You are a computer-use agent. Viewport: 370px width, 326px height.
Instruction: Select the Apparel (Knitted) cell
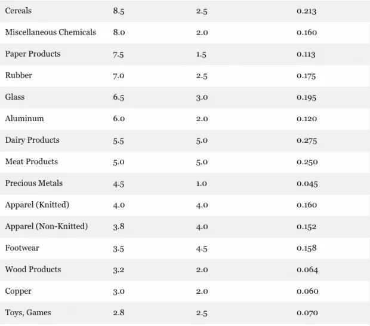pyautogui.click(x=37, y=205)
